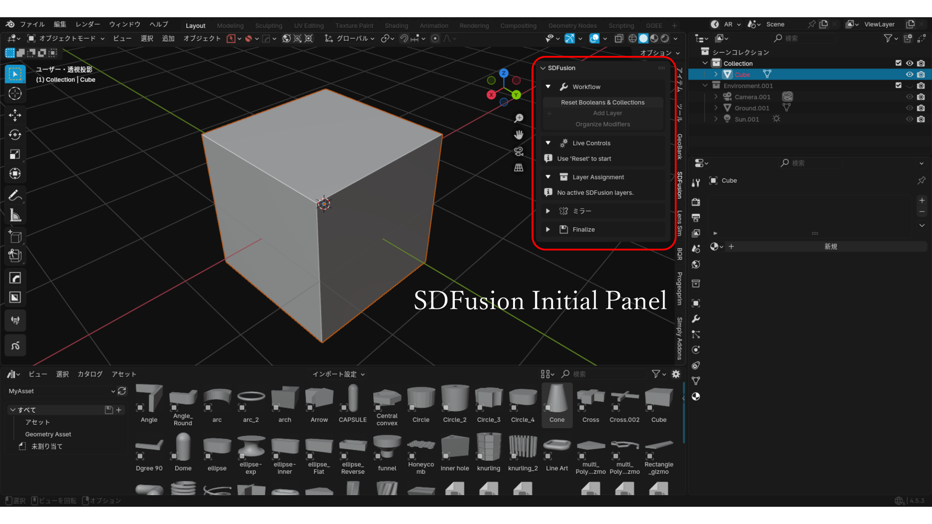Viewport: 932px width, 524px height.
Task: Click the Add Layer button
Action: pyautogui.click(x=607, y=113)
